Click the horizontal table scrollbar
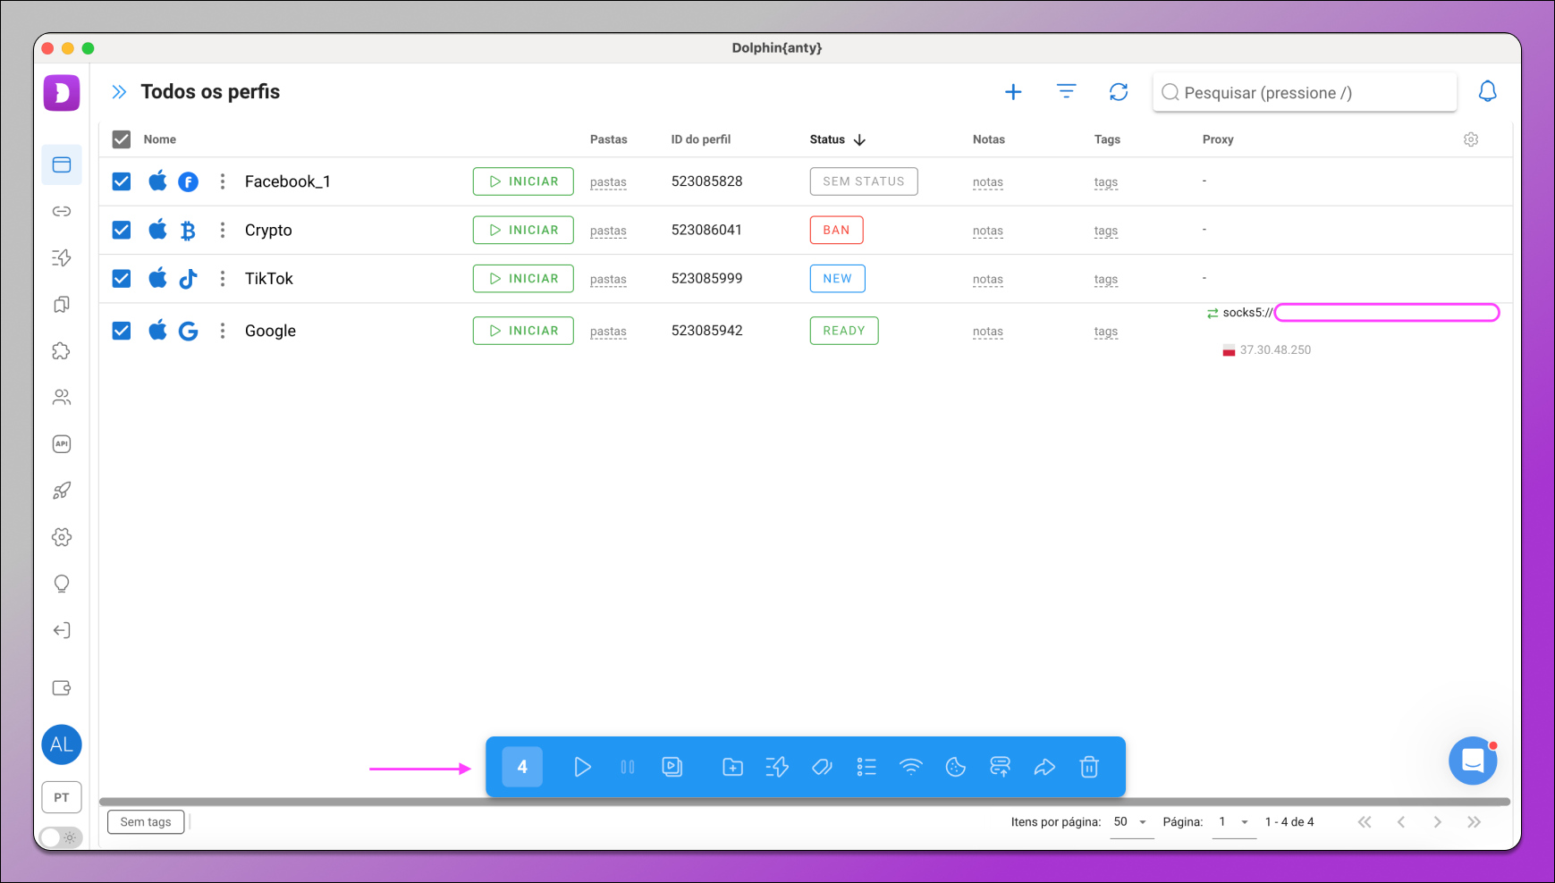1555x883 pixels. [804, 802]
